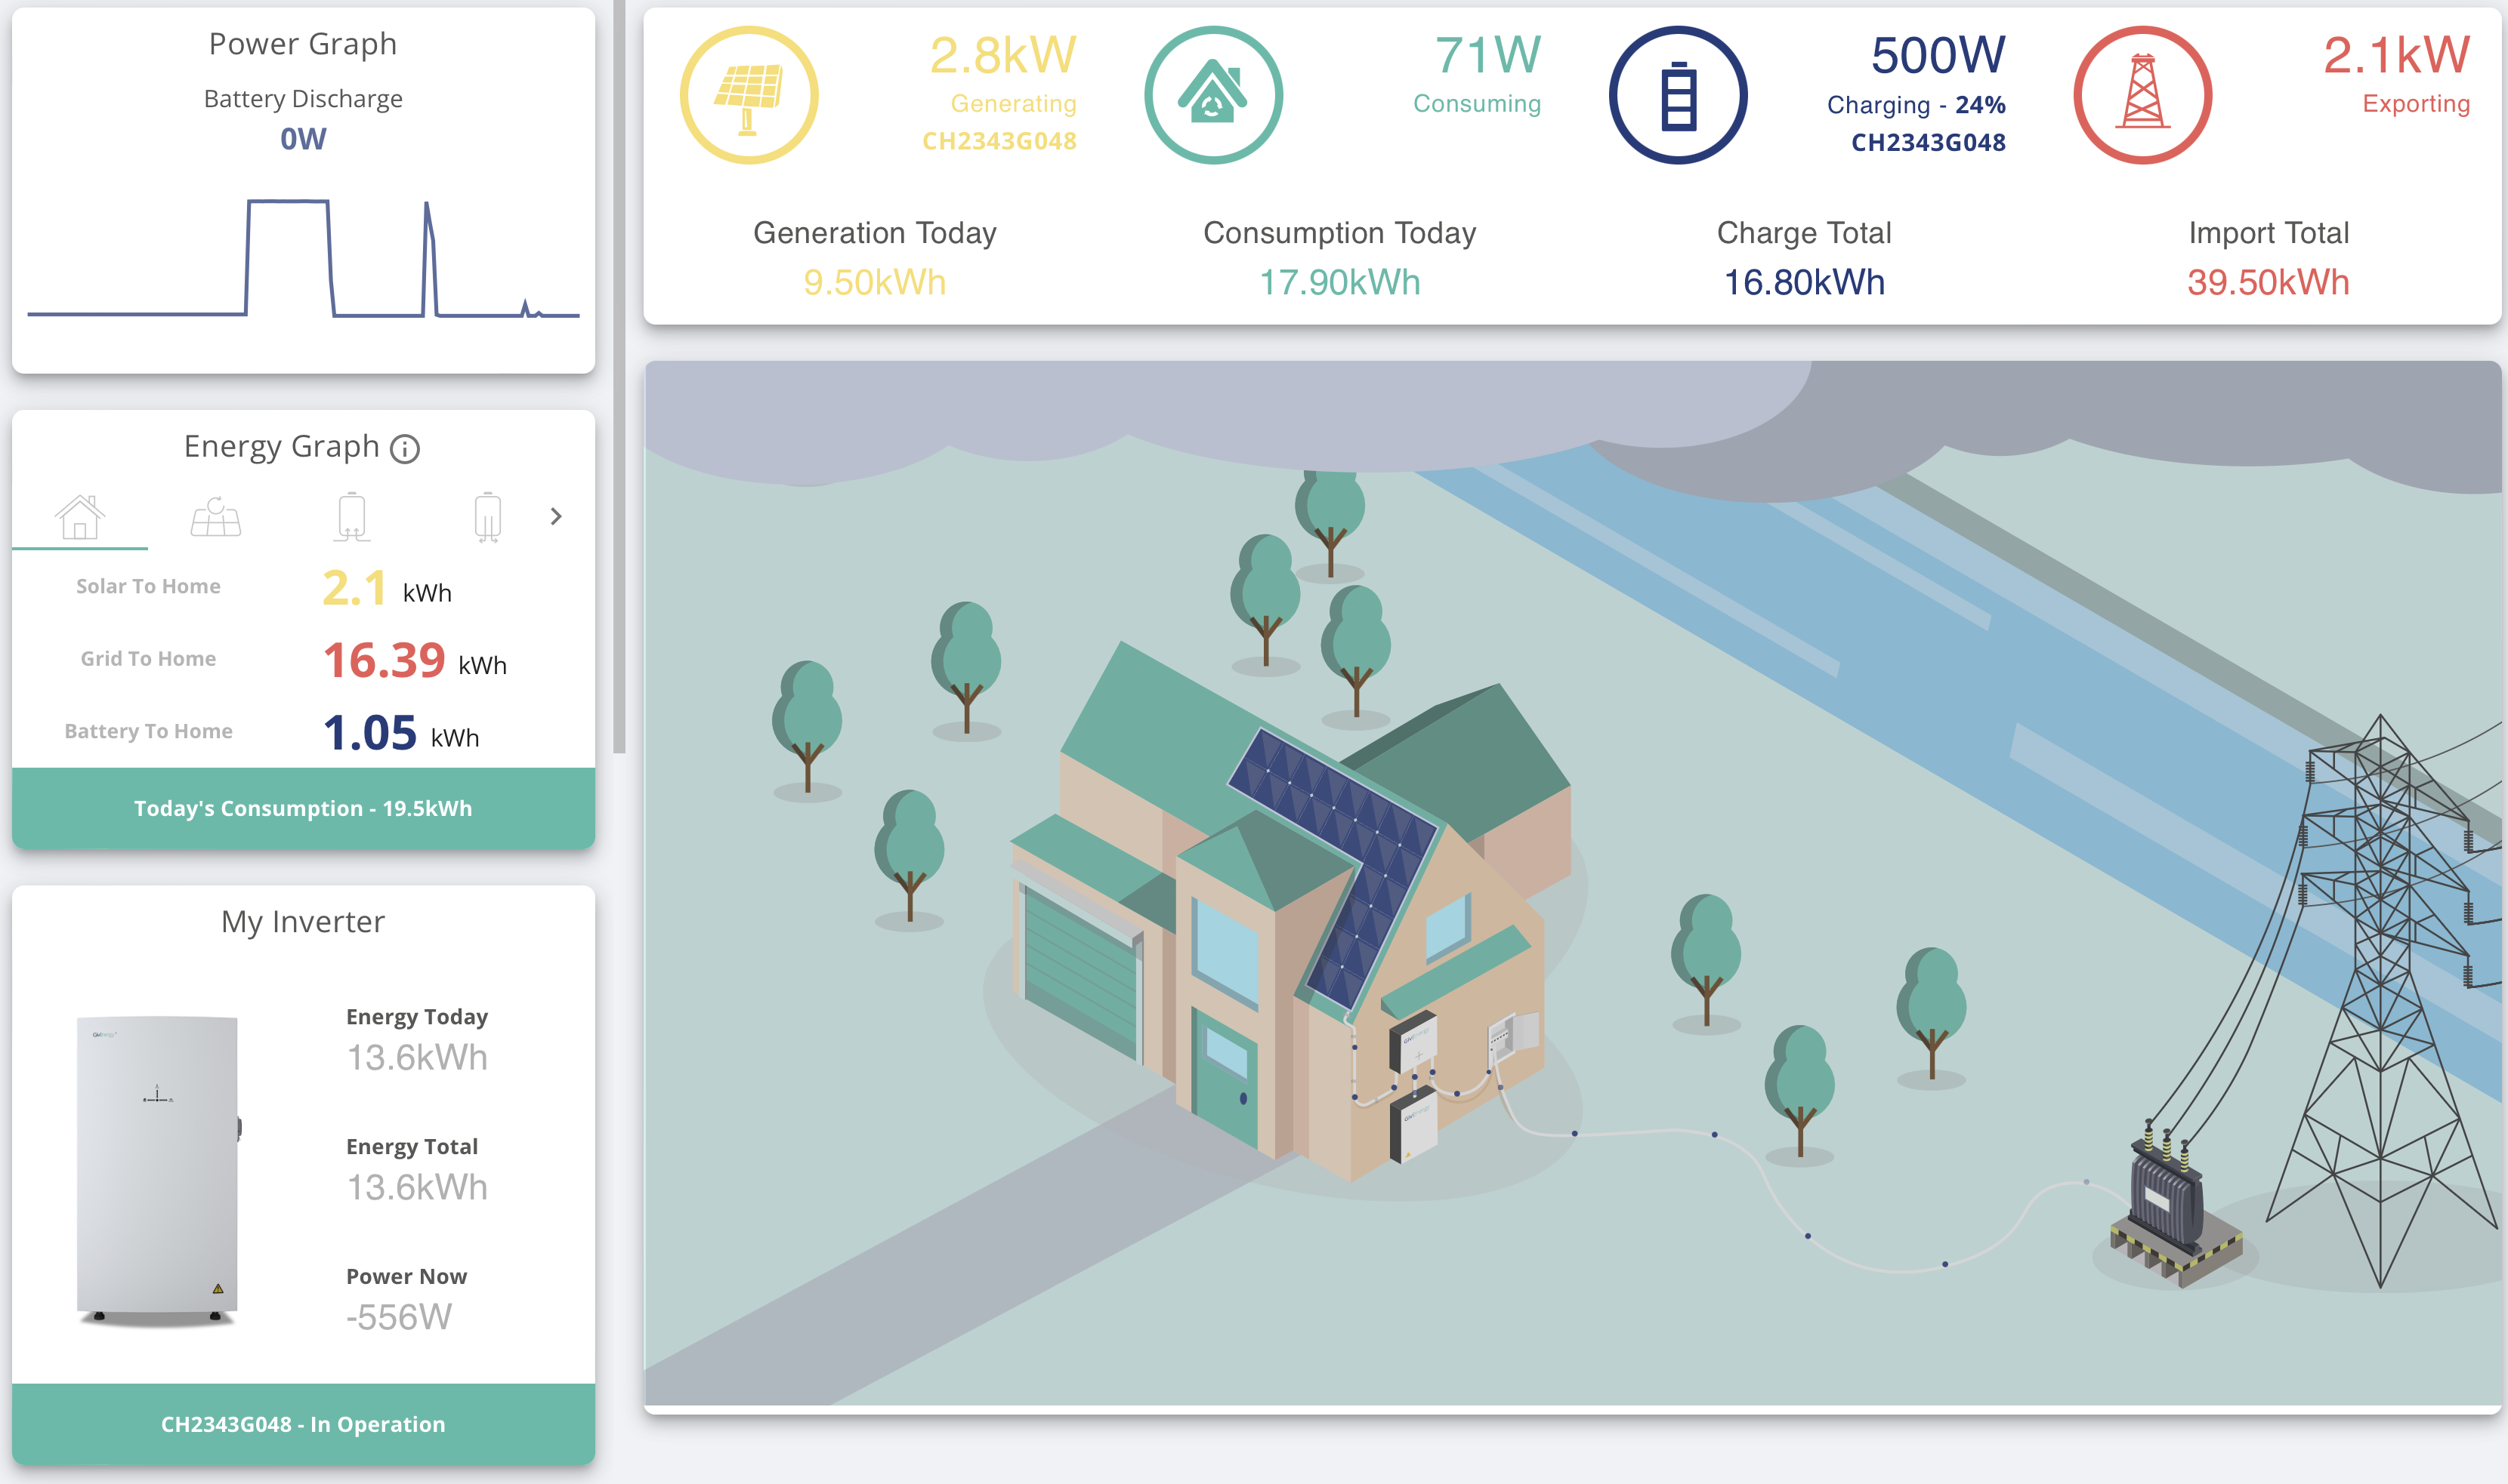Click the Battery Discharge power graph line

point(303,258)
